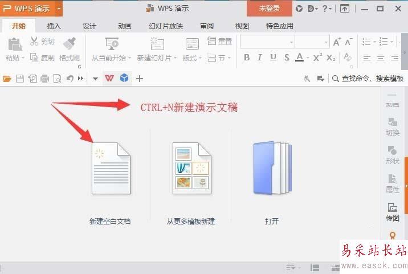Expand the numbered list dropdown arrow
408x274 pixels.
click(391, 42)
